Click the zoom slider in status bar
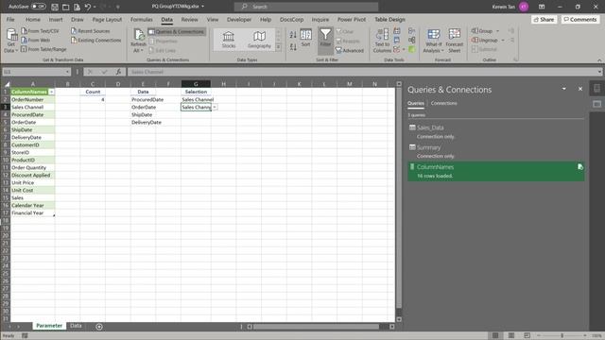605x340 pixels. [562, 335]
